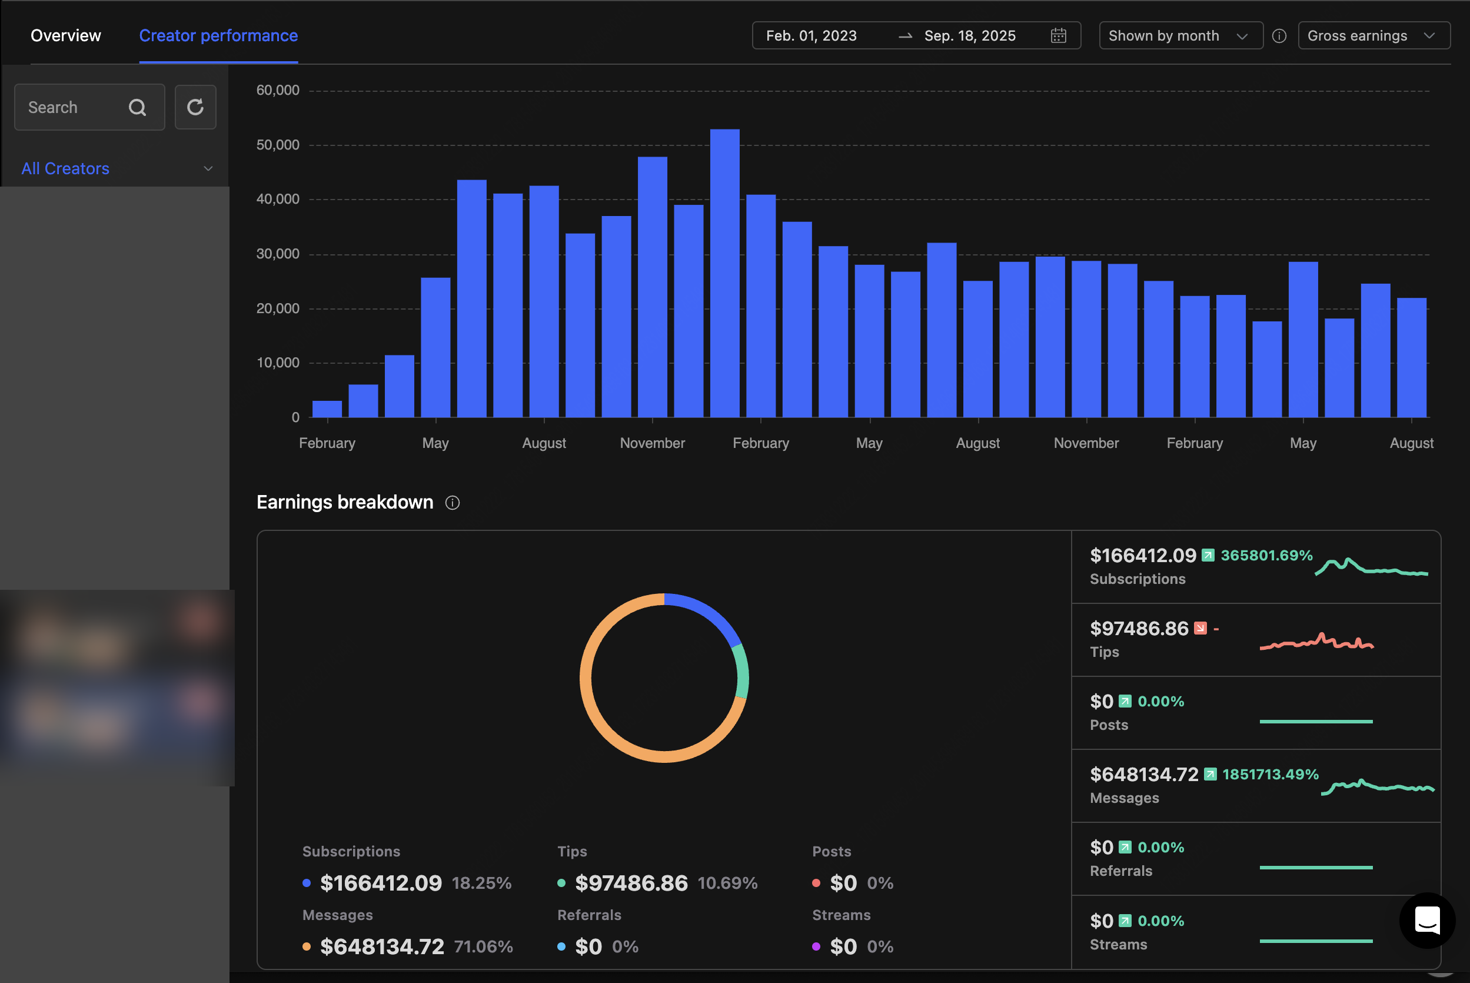Image resolution: width=1470 pixels, height=983 pixels.
Task: Click info icon next to Earnings breakdown
Action: [453, 503]
